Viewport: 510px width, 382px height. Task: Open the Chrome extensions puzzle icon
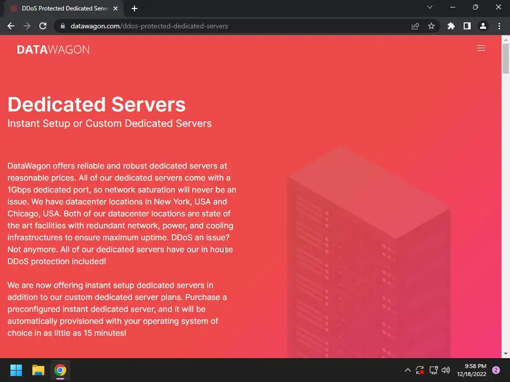(451, 26)
